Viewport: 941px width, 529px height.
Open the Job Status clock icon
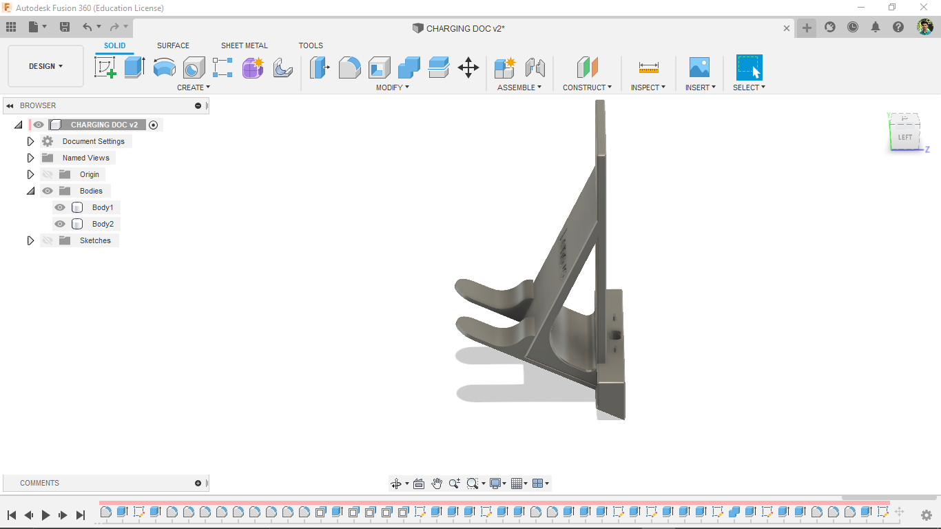click(853, 27)
